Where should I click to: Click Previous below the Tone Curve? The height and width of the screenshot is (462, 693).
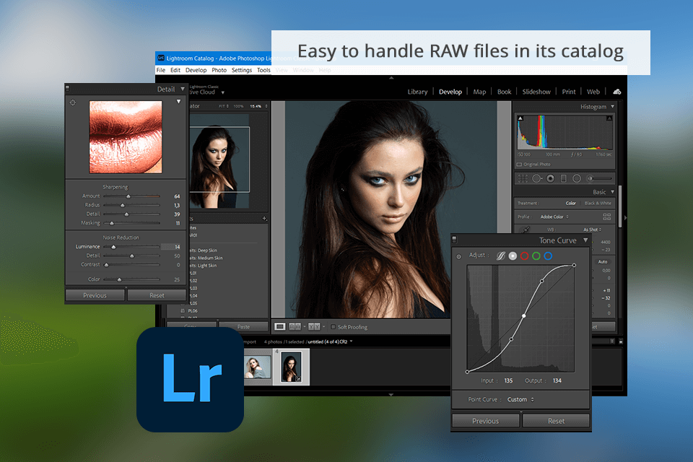(485, 421)
